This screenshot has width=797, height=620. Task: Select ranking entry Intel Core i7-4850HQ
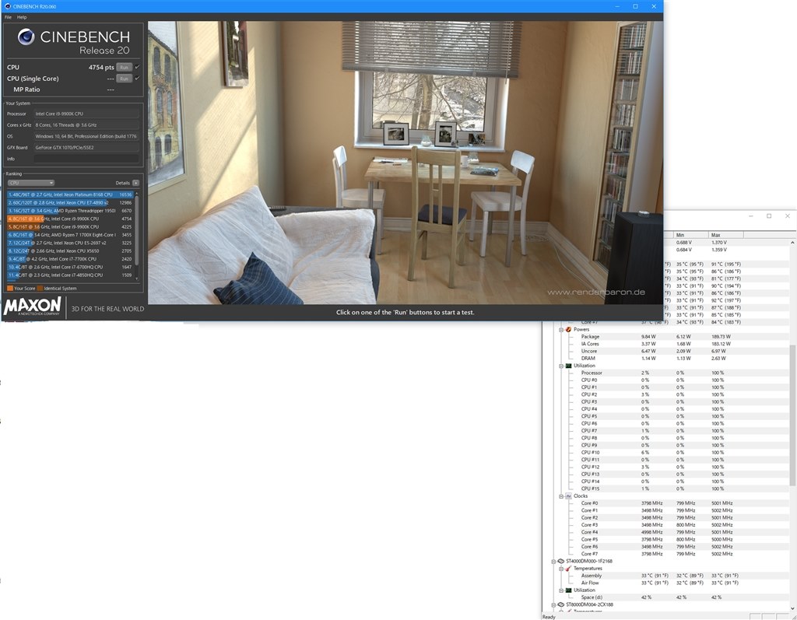(x=69, y=275)
